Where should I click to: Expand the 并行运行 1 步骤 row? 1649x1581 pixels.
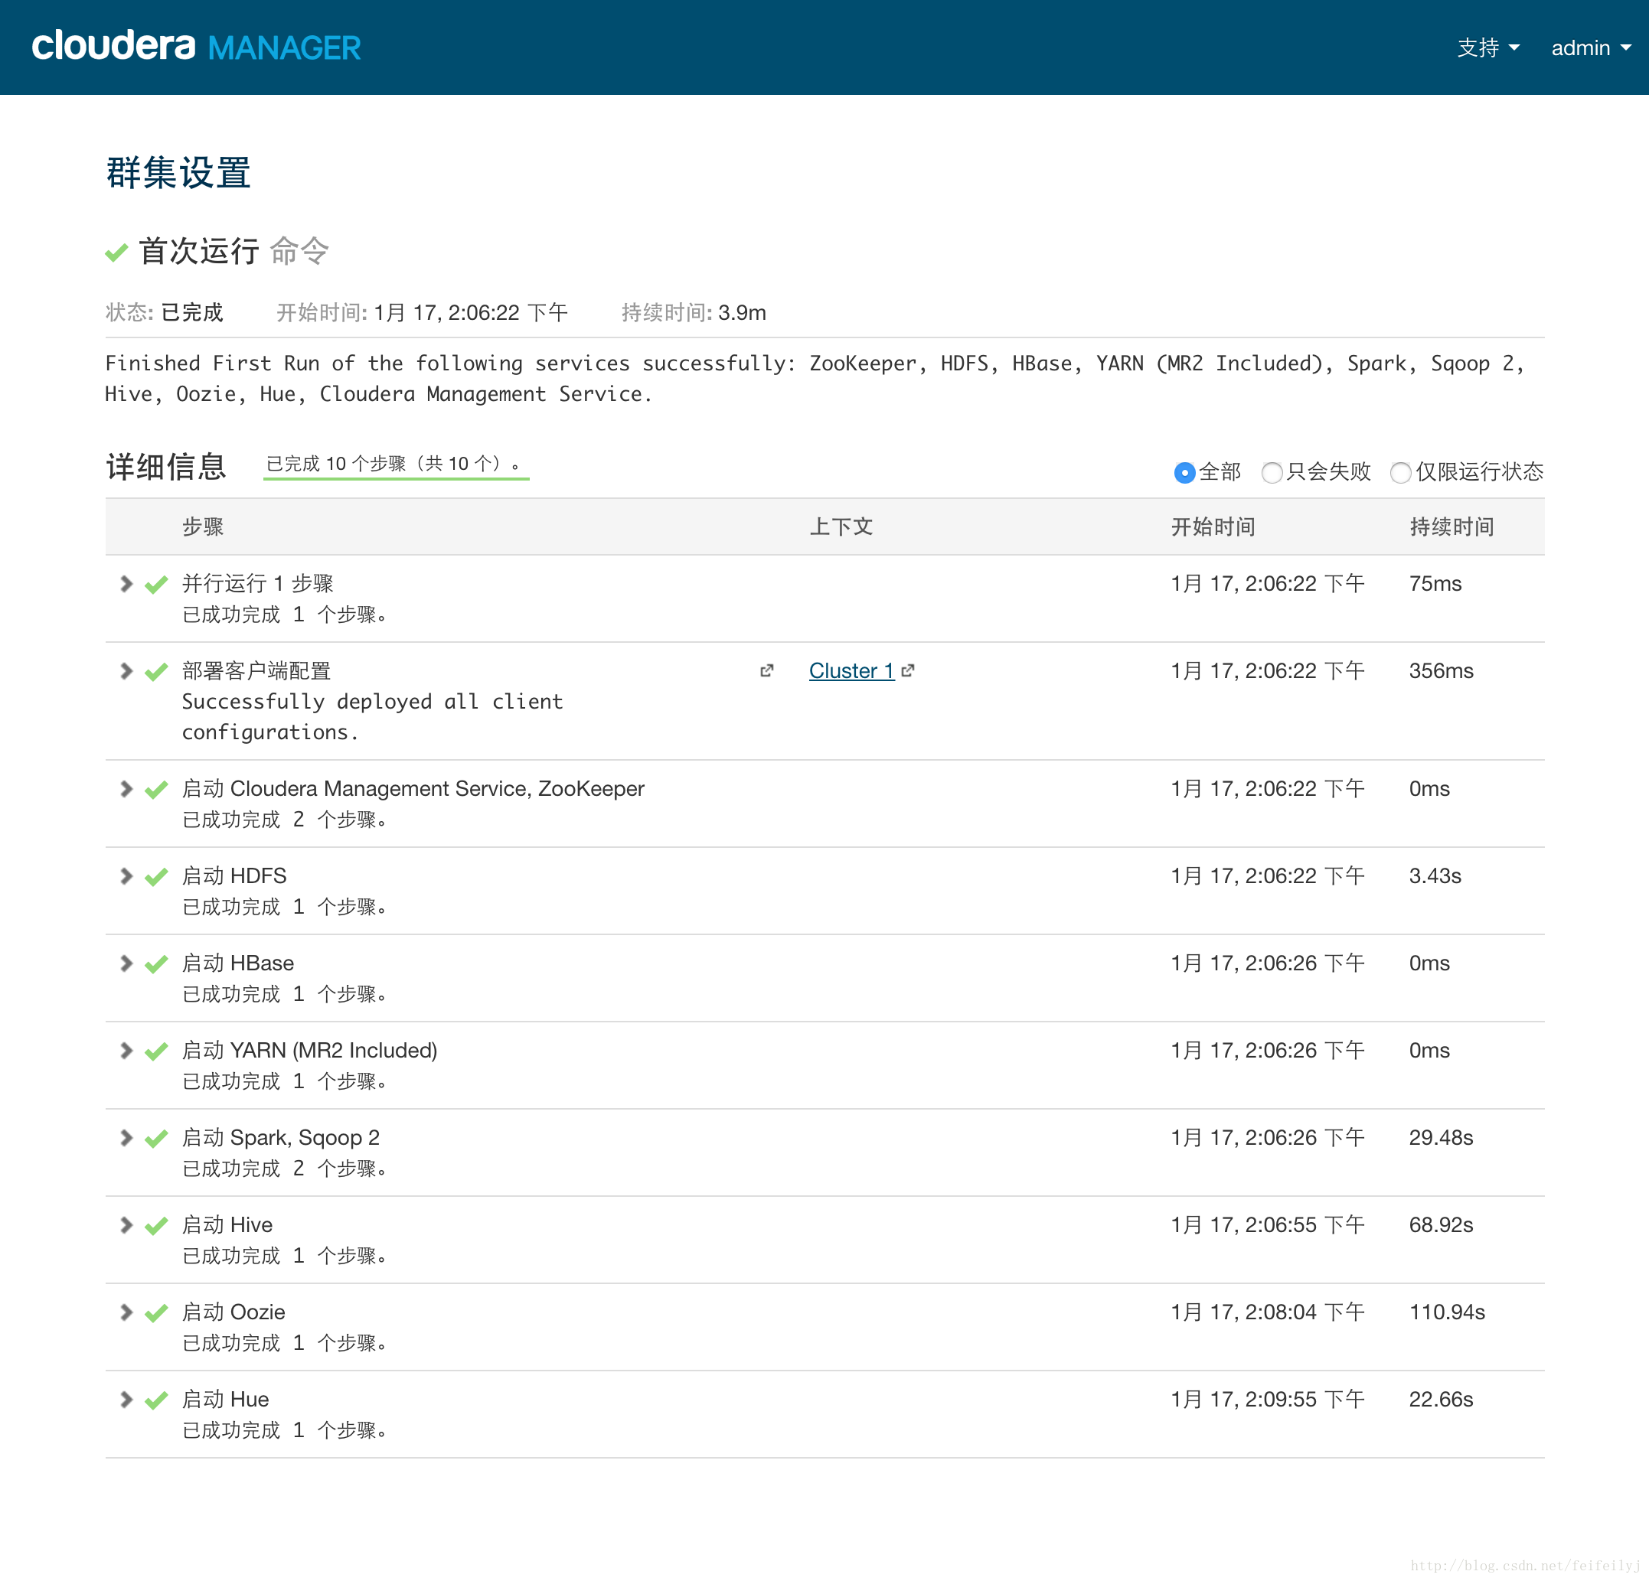point(126,584)
